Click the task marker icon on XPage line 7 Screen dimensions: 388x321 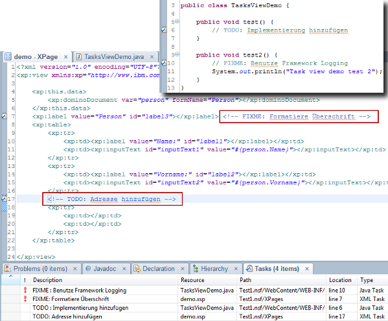(x=4, y=116)
